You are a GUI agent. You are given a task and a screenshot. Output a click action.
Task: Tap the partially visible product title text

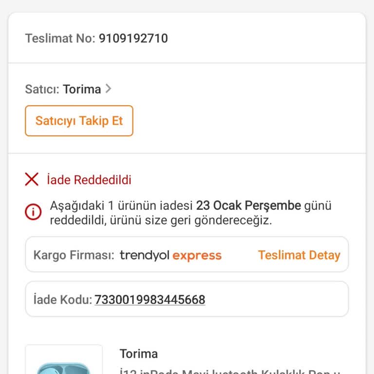point(234,371)
